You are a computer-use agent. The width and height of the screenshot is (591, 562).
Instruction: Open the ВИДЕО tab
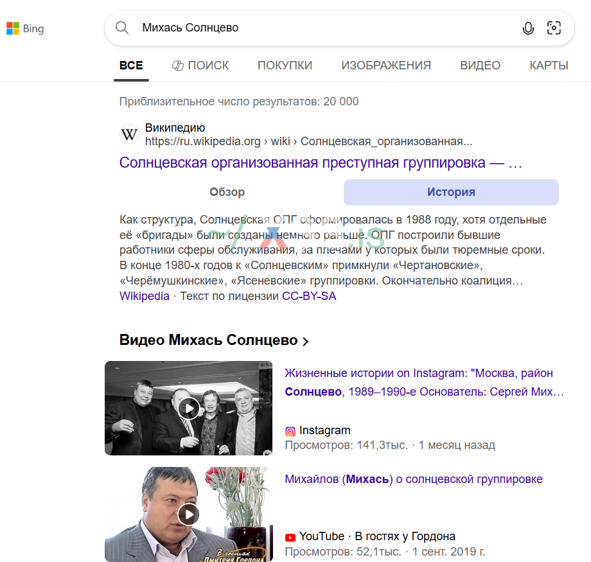point(480,65)
